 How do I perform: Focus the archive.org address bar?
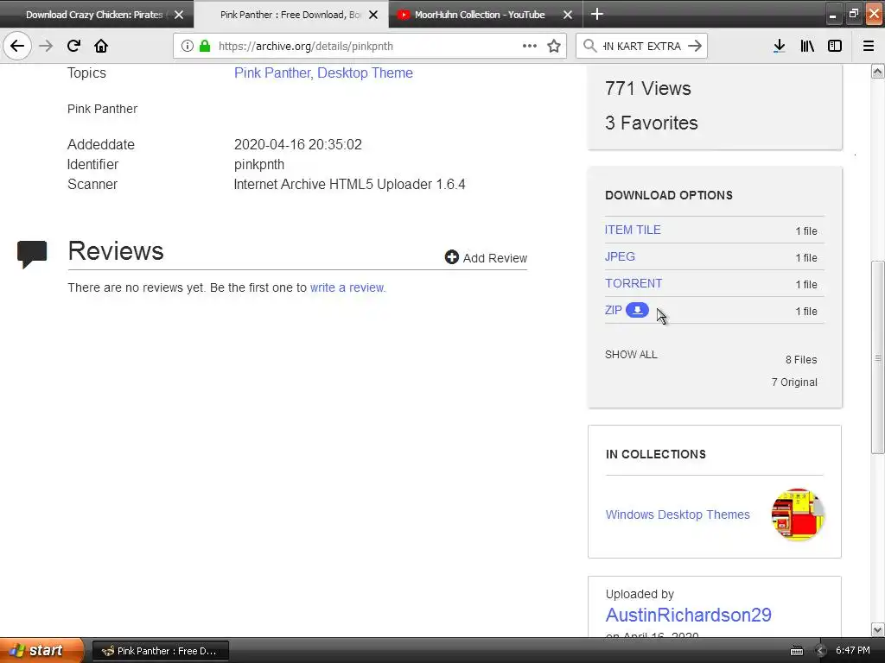tap(370, 47)
